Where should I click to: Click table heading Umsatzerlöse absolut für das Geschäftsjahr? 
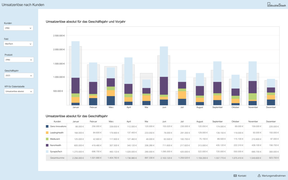76,116
